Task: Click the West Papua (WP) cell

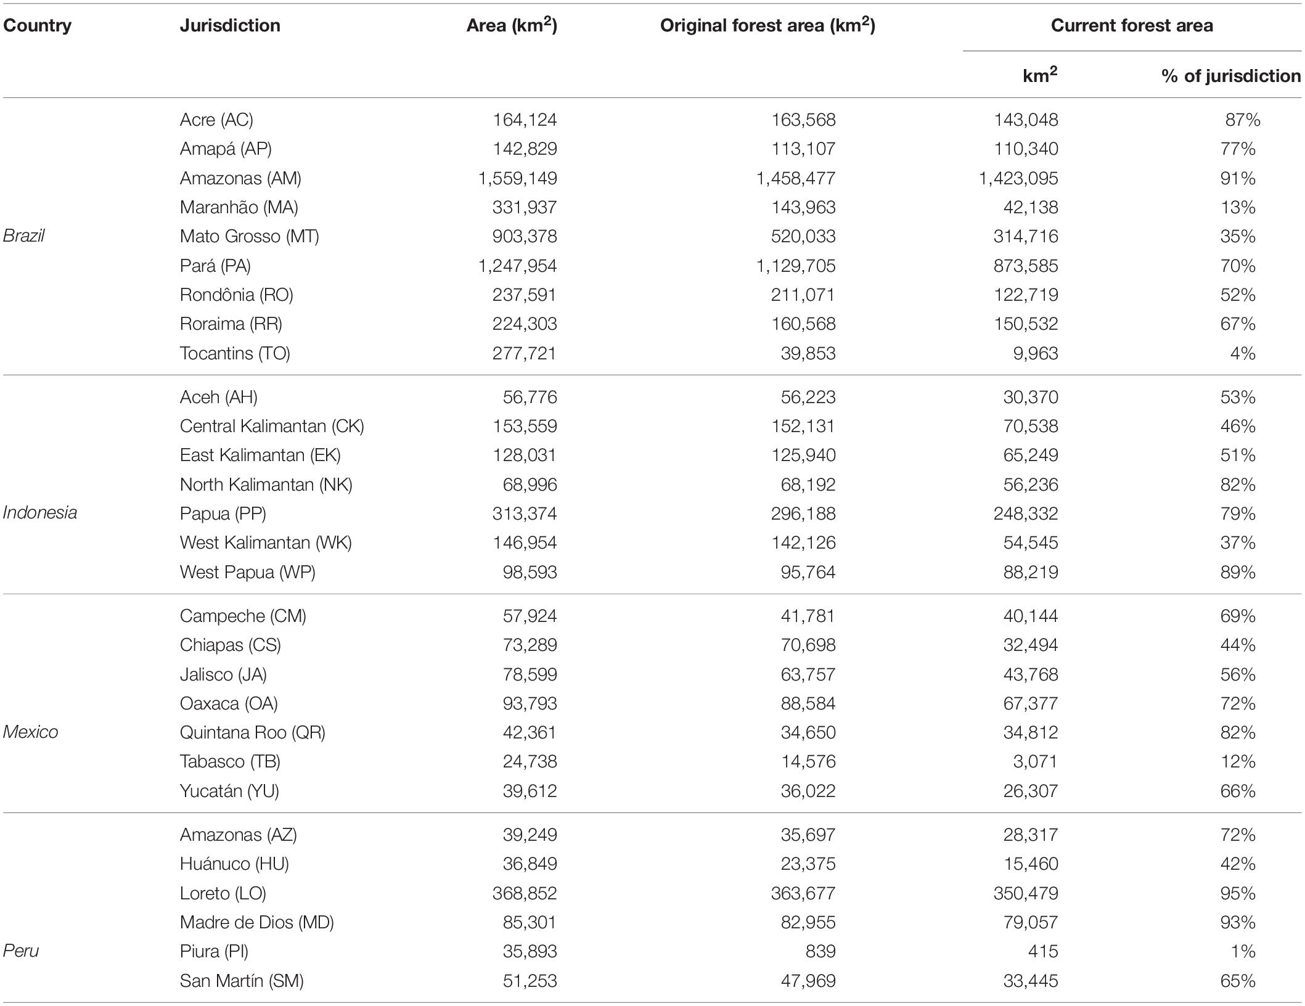Action: (247, 572)
